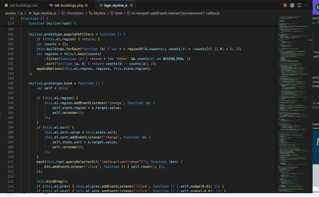Open the js folder breadcrumb
This screenshot has height=197, width=319.
click(21, 13)
